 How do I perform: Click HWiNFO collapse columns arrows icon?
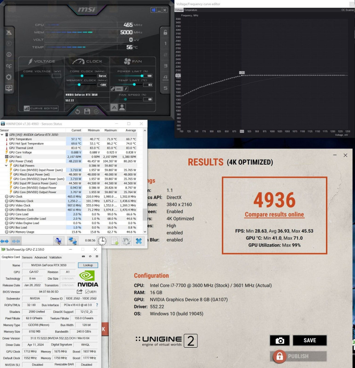coord(16,241)
